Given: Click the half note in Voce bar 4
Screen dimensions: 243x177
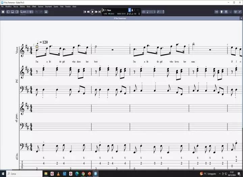Looking at the screenshot, I should 193,46.
